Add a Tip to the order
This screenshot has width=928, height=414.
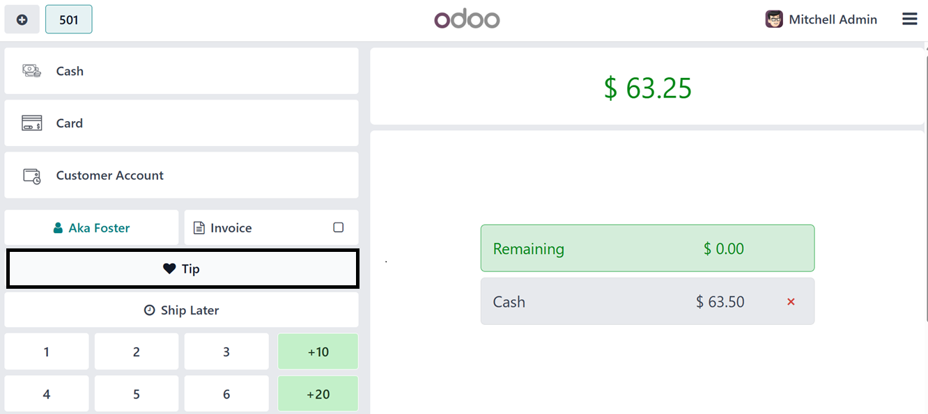[182, 269]
